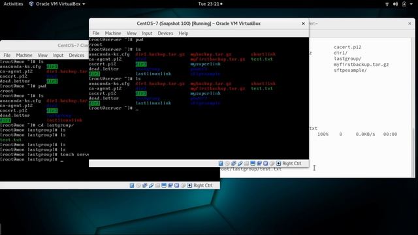Close the CentOS-7 Snapshot 100 window

click(x=303, y=23)
